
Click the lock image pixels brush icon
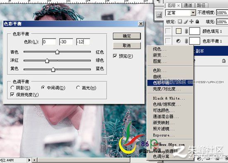click(x=186, y=22)
